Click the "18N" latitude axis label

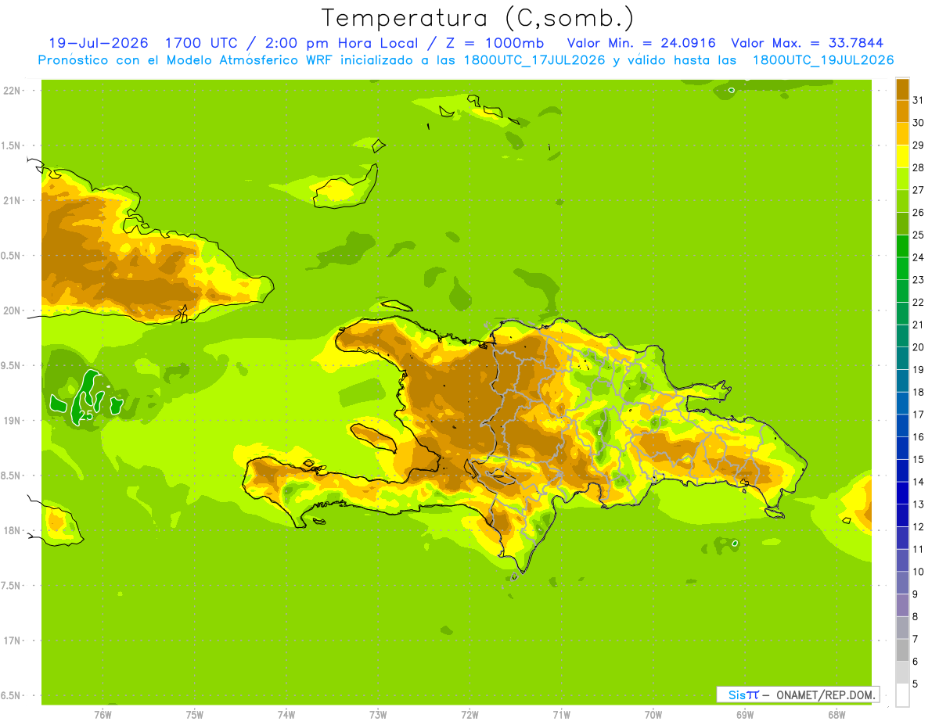[12, 530]
